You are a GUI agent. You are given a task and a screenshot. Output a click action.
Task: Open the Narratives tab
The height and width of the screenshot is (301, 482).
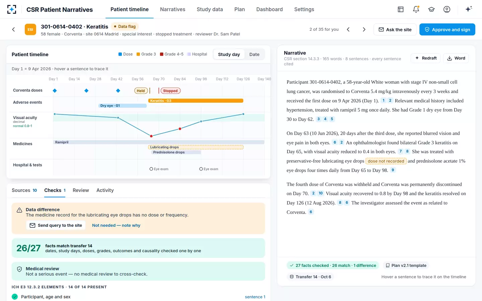173,9
